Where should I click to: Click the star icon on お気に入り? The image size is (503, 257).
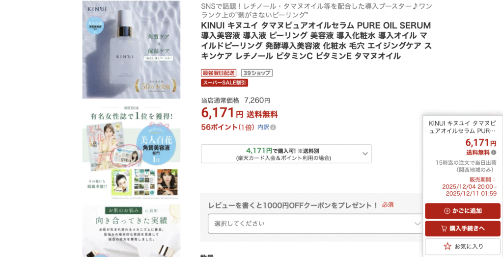[x=447, y=246]
